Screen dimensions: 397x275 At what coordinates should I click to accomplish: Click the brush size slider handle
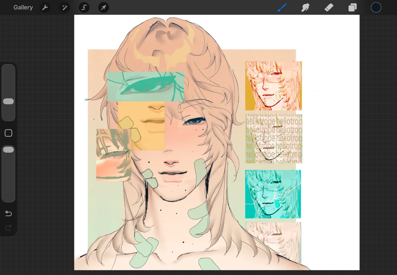(x=8, y=101)
